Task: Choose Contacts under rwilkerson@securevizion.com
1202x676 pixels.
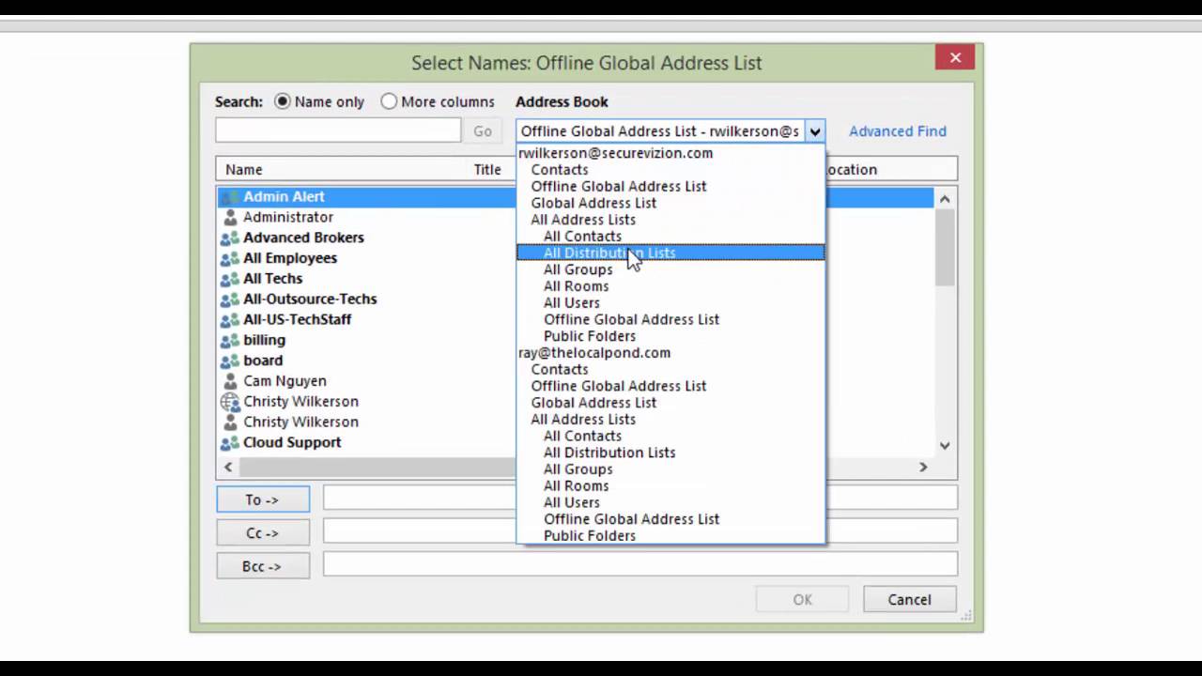Action: tap(560, 170)
